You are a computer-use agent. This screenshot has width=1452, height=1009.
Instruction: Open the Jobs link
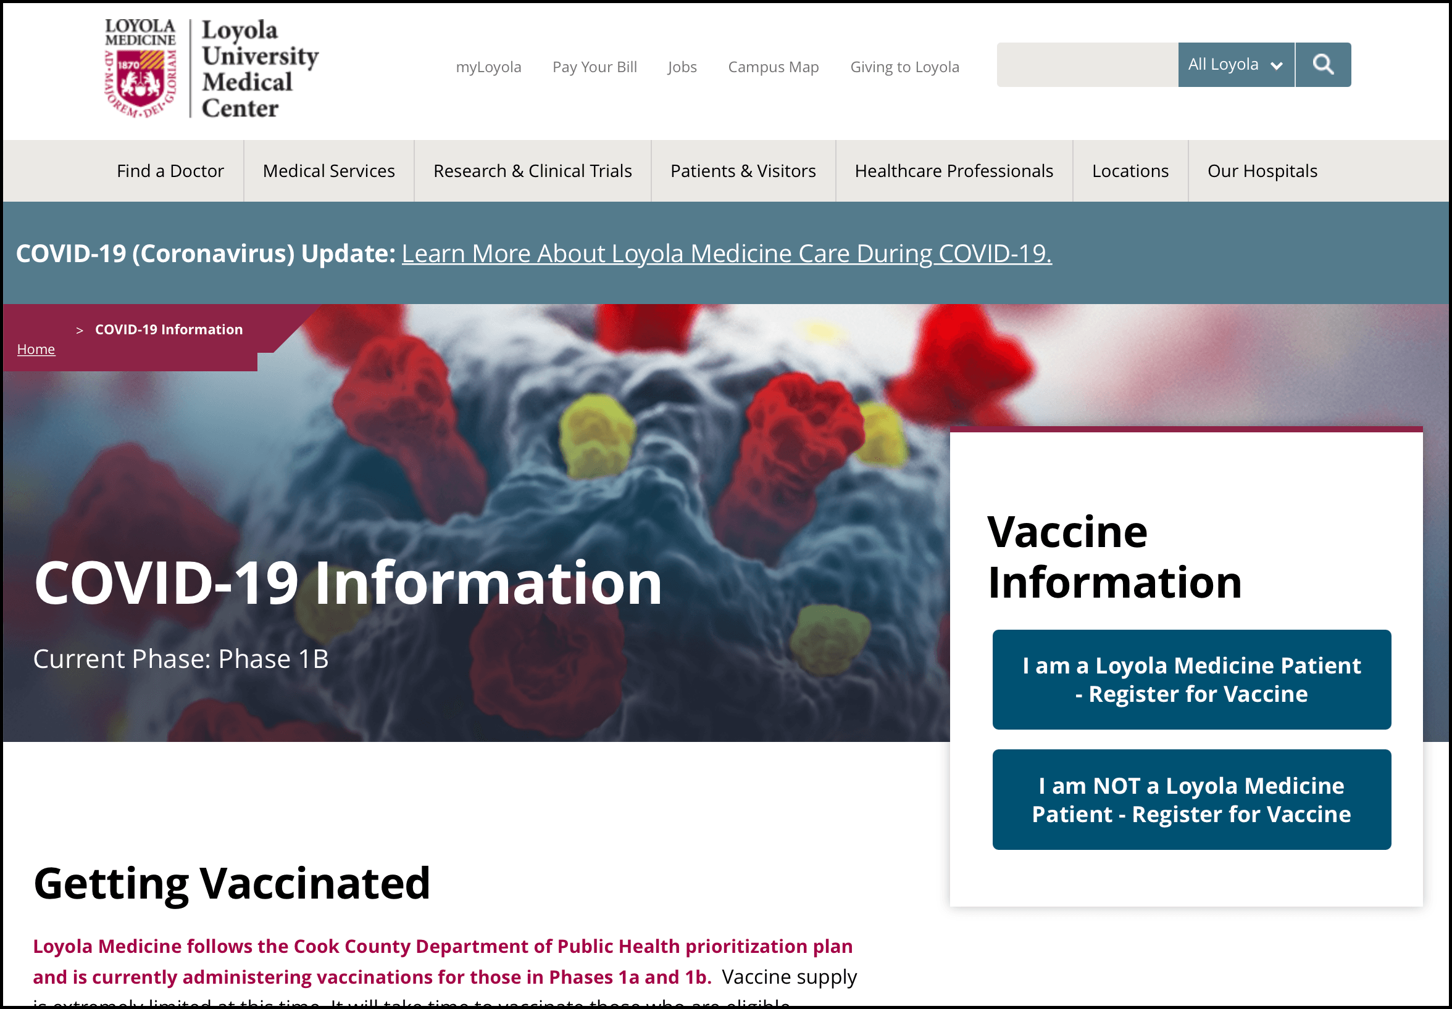click(x=682, y=67)
